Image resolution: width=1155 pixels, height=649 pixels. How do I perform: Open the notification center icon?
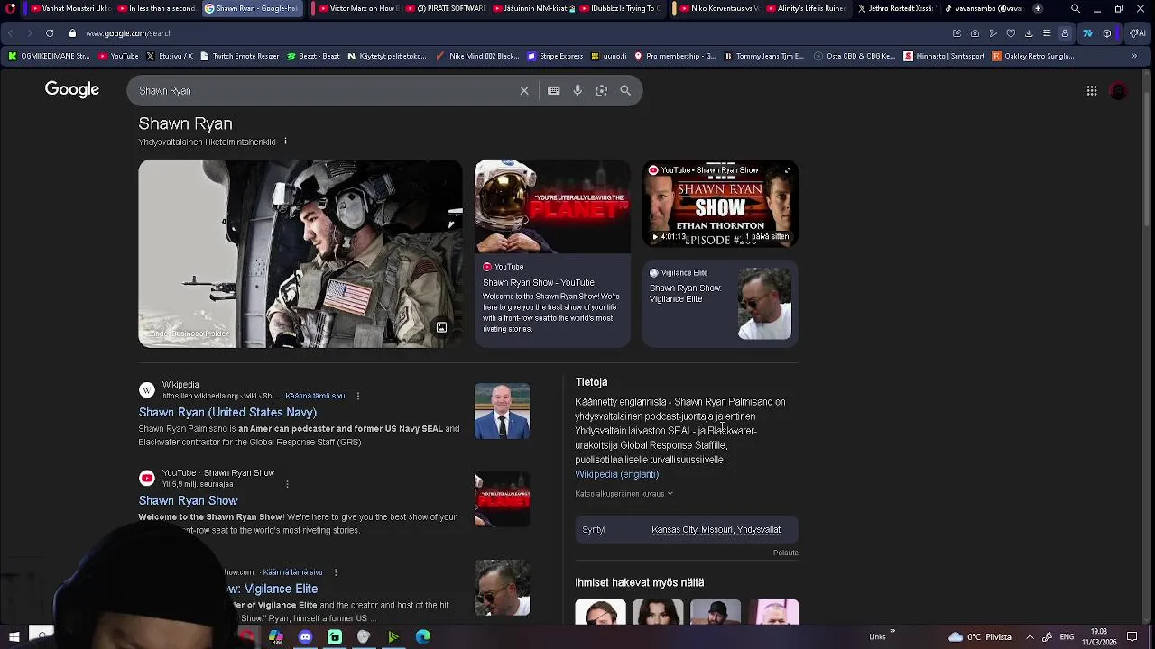1132,636
